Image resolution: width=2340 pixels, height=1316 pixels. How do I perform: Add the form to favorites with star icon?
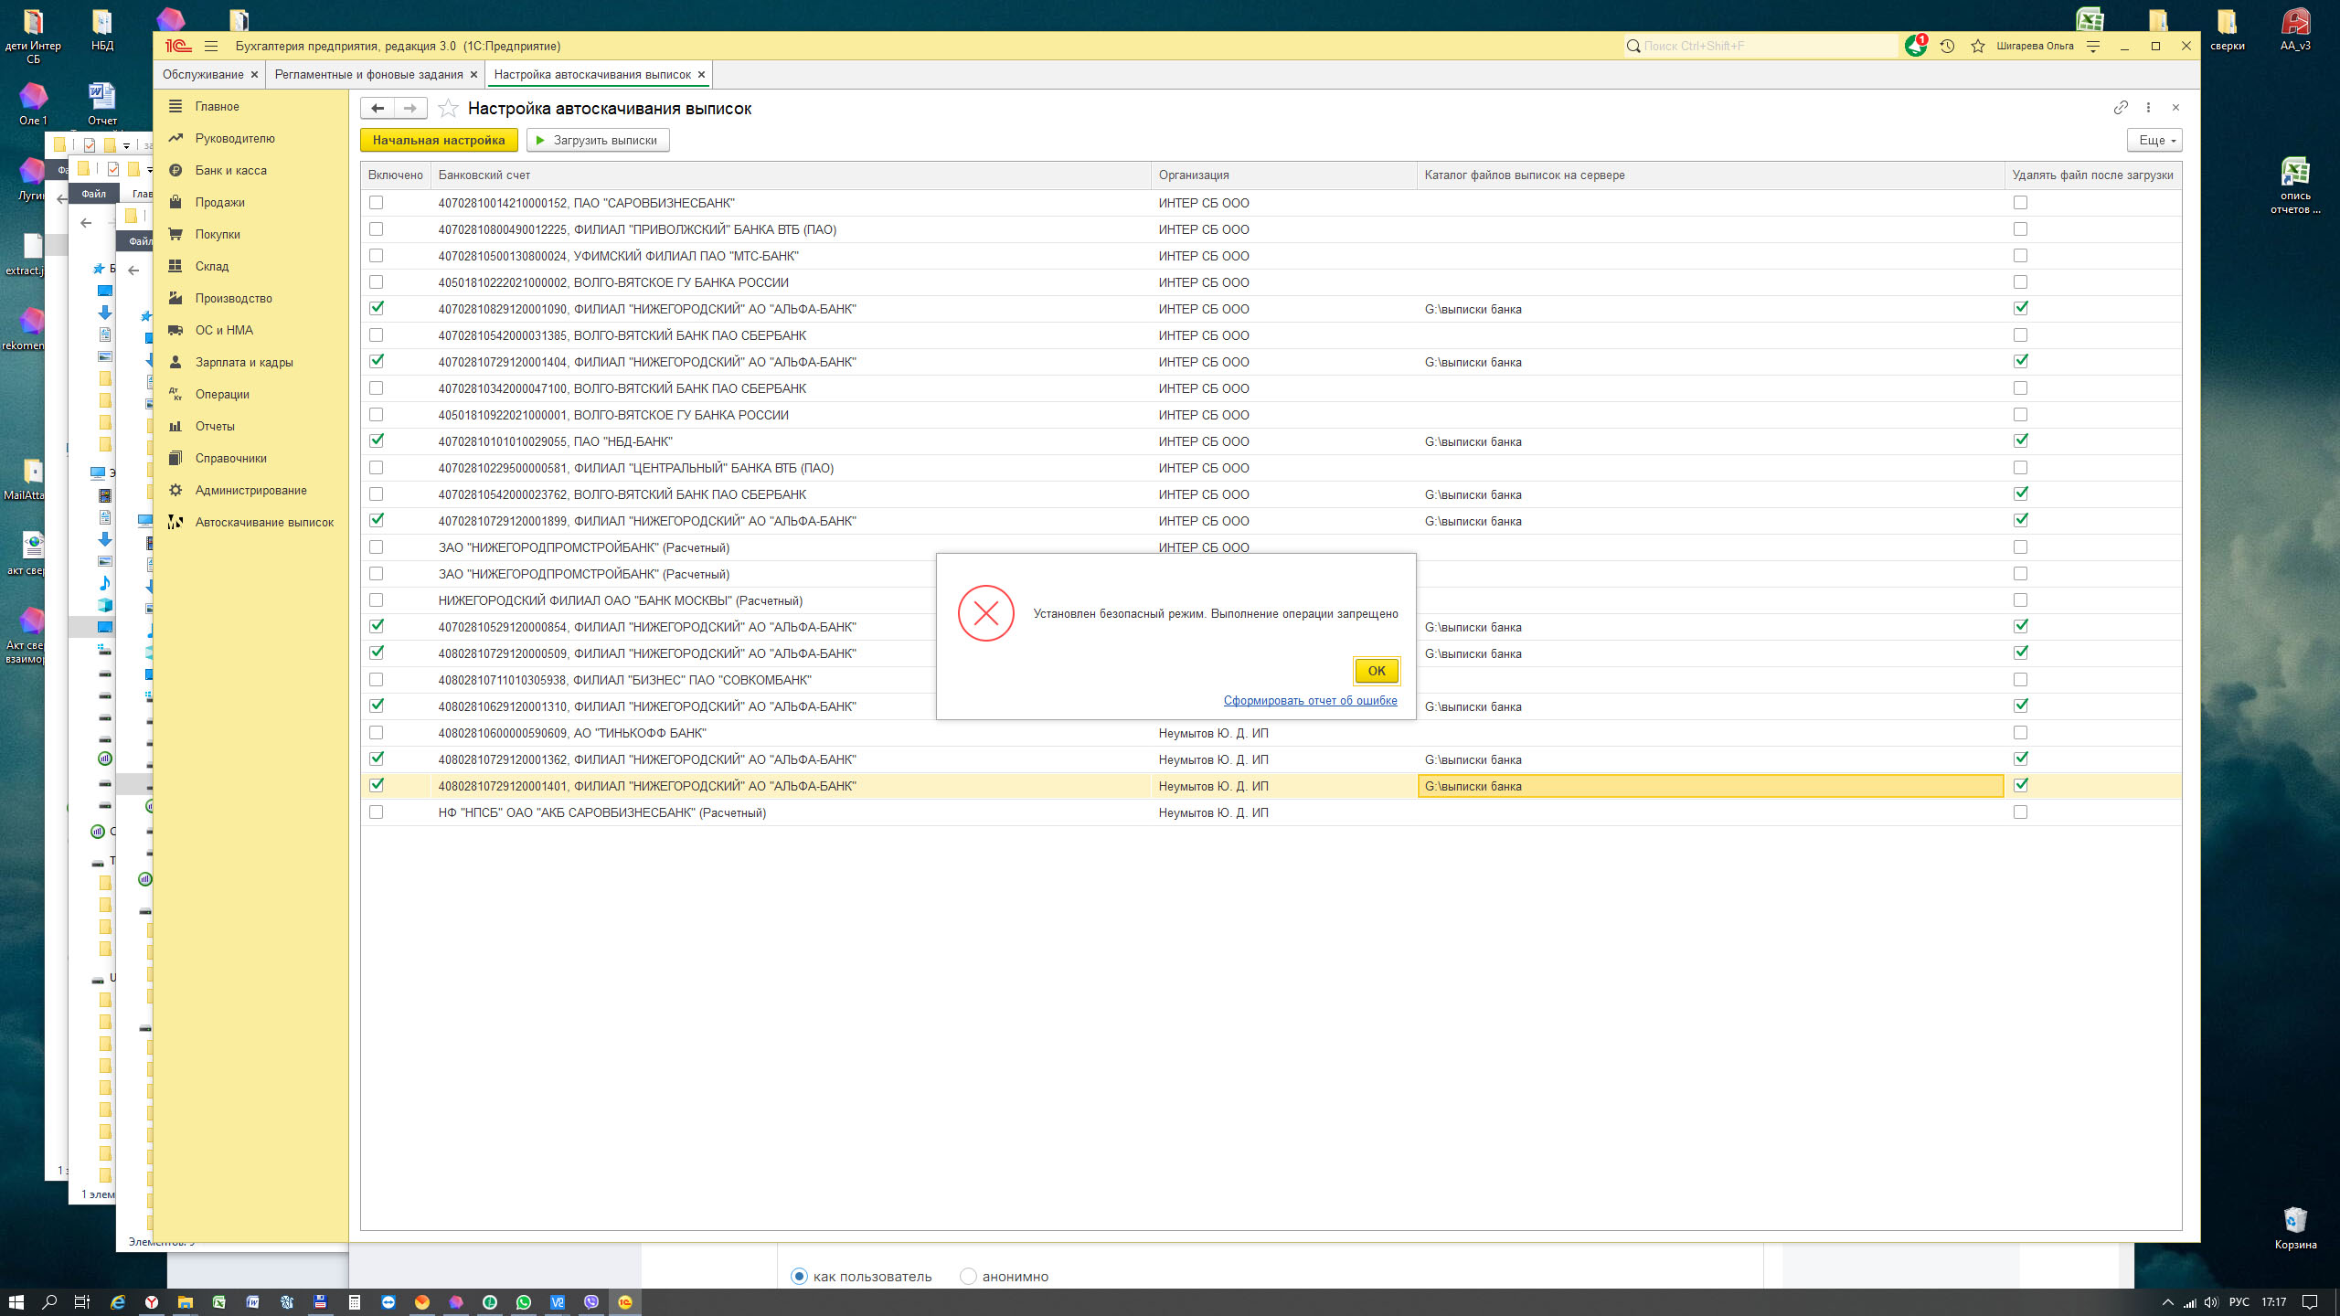[448, 109]
